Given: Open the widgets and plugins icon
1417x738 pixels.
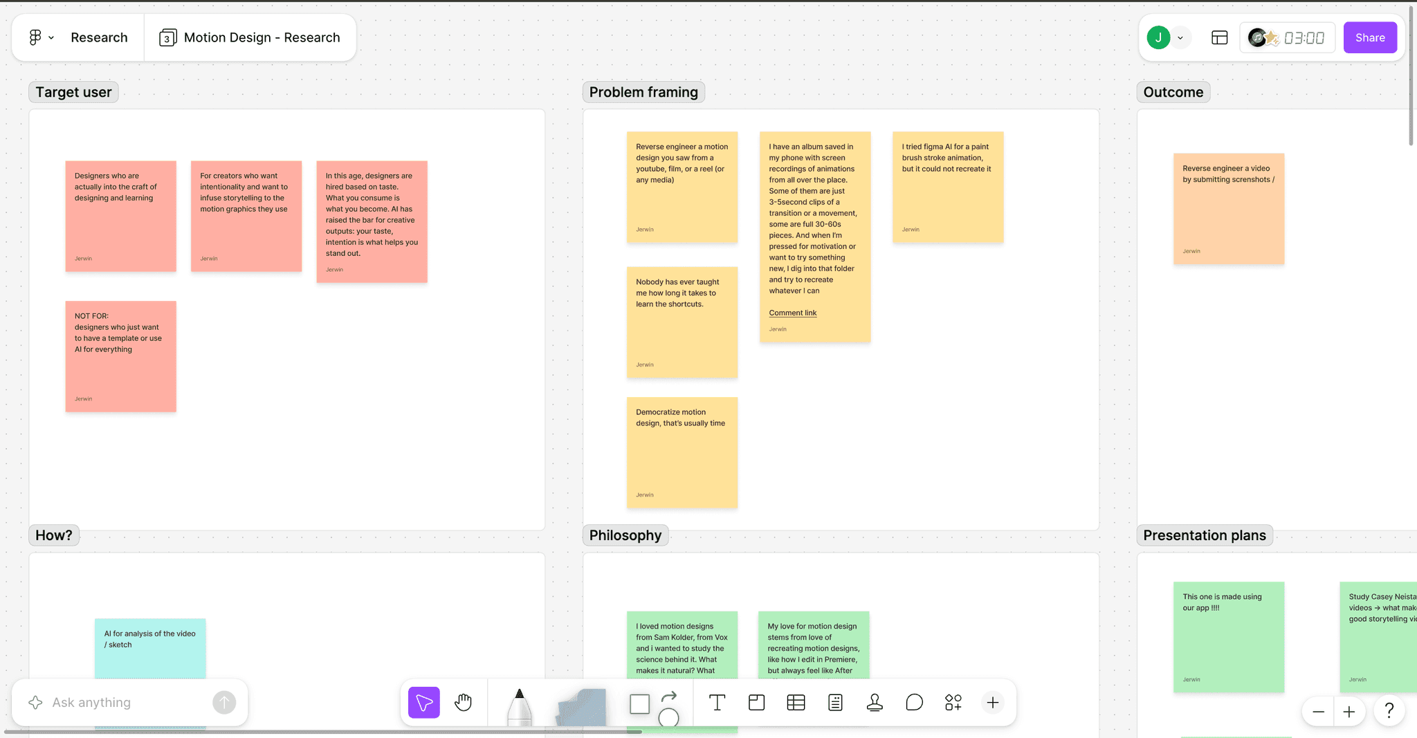Looking at the screenshot, I should [953, 703].
